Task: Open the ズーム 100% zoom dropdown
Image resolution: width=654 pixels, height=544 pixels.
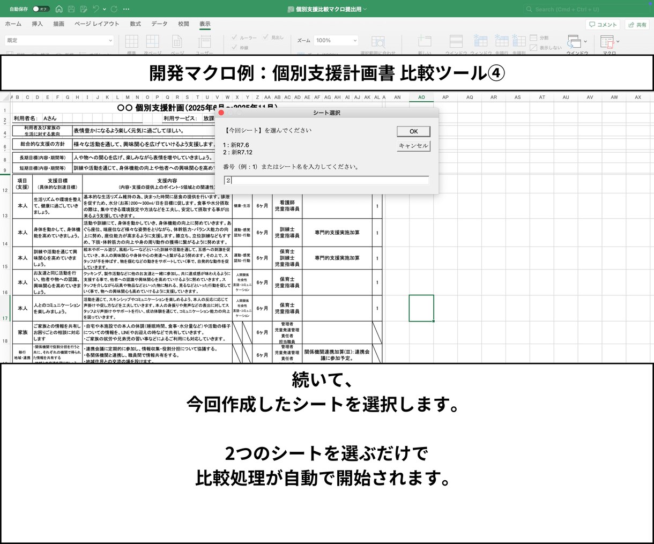Action: coord(336,40)
